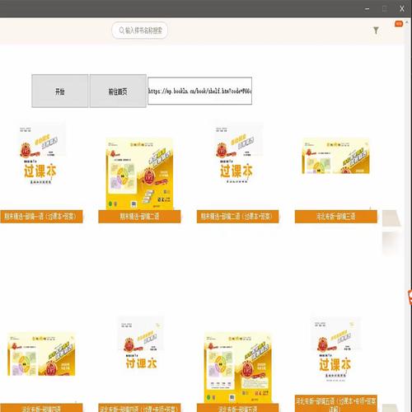
Task: Click the 开始 button
Action: [60, 91]
